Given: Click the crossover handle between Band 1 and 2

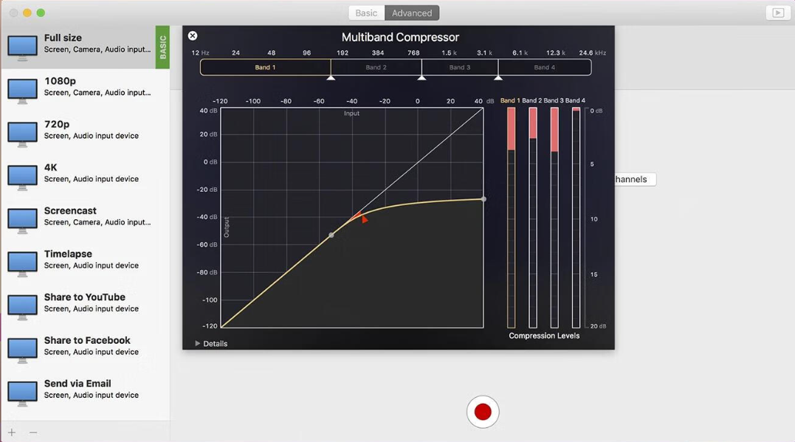Looking at the screenshot, I should (x=331, y=77).
